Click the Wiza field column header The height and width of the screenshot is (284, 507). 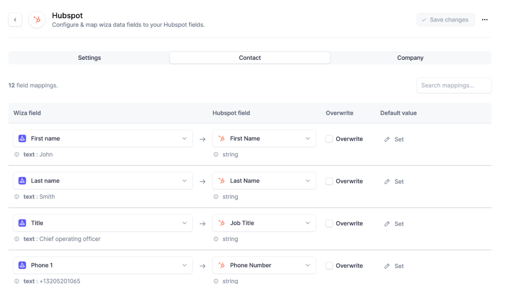tap(27, 113)
